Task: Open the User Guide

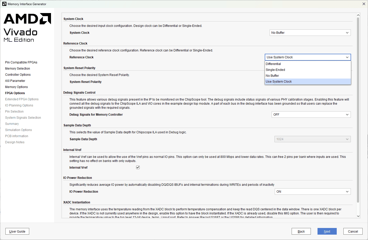Action: point(17,231)
